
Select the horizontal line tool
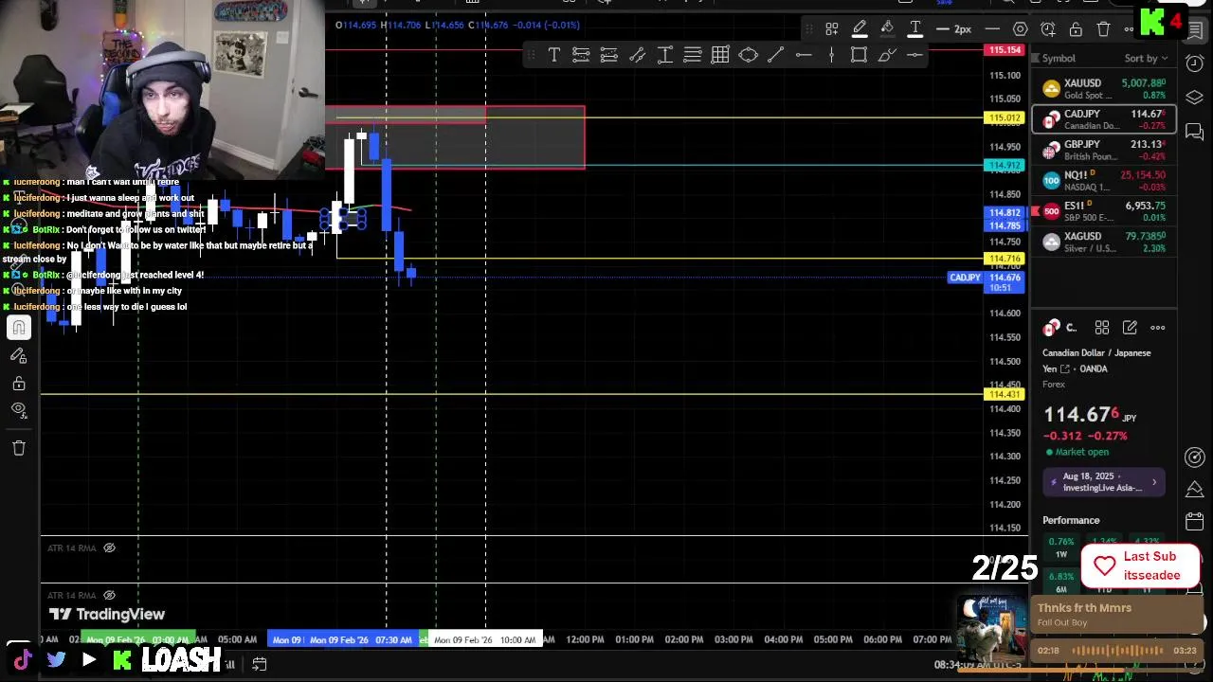[804, 55]
